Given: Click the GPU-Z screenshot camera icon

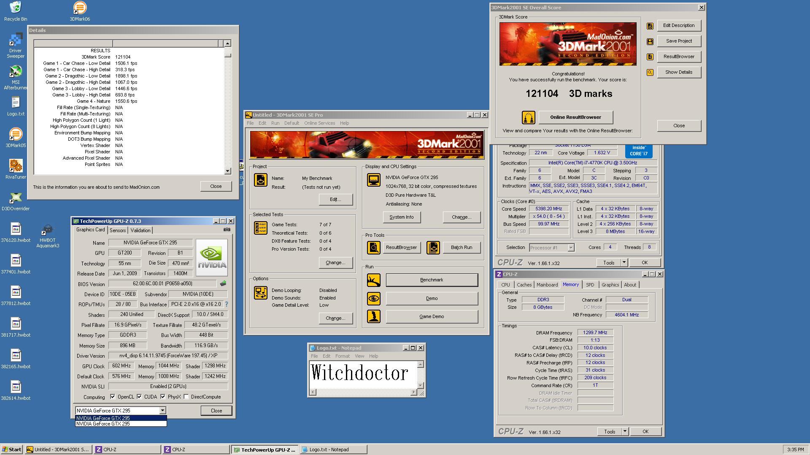Looking at the screenshot, I should coord(227,230).
